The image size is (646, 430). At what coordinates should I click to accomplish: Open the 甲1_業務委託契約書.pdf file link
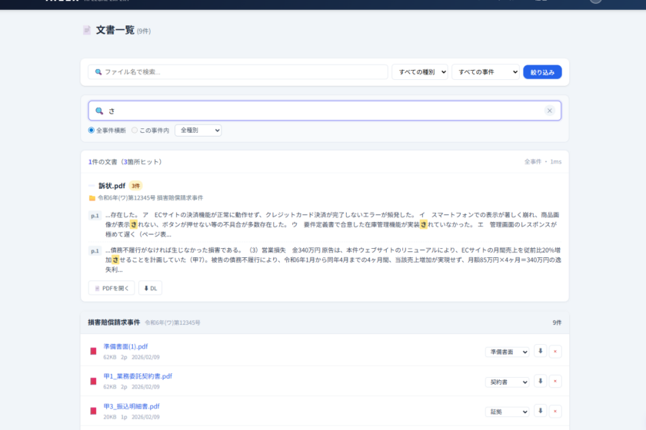coord(138,376)
